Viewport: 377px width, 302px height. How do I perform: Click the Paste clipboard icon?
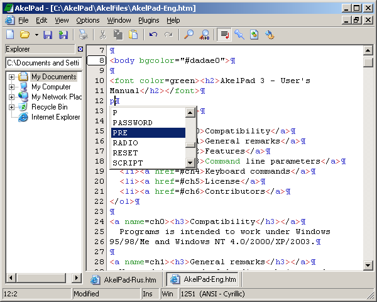click(x=133, y=35)
